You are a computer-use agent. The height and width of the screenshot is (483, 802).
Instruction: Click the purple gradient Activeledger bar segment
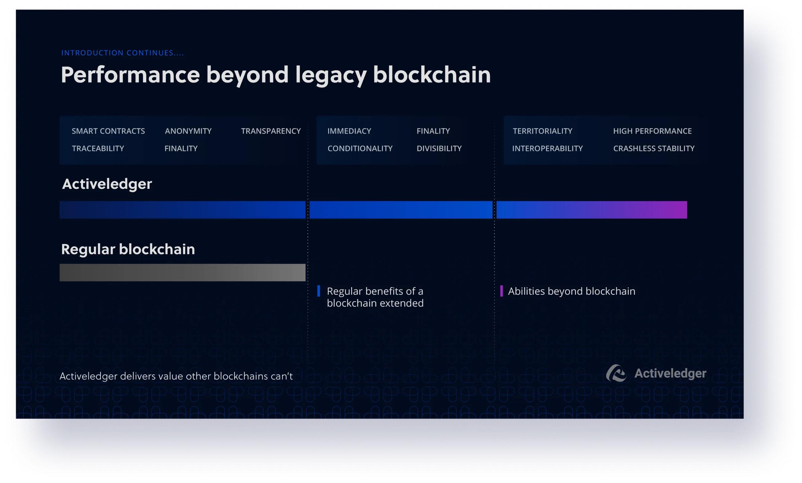pos(592,210)
